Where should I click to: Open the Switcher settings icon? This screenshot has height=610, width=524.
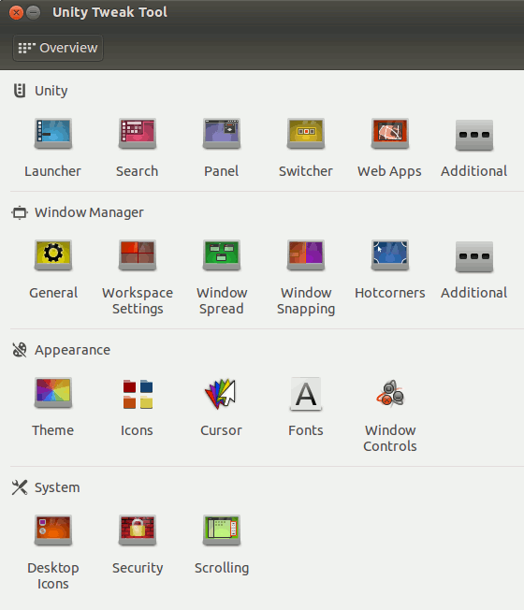pyautogui.click(x=306, y=134)
